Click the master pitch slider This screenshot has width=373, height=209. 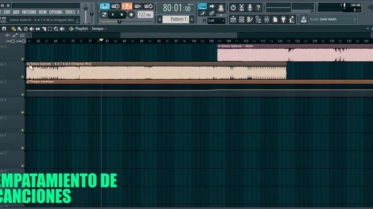tap(92, 13)
